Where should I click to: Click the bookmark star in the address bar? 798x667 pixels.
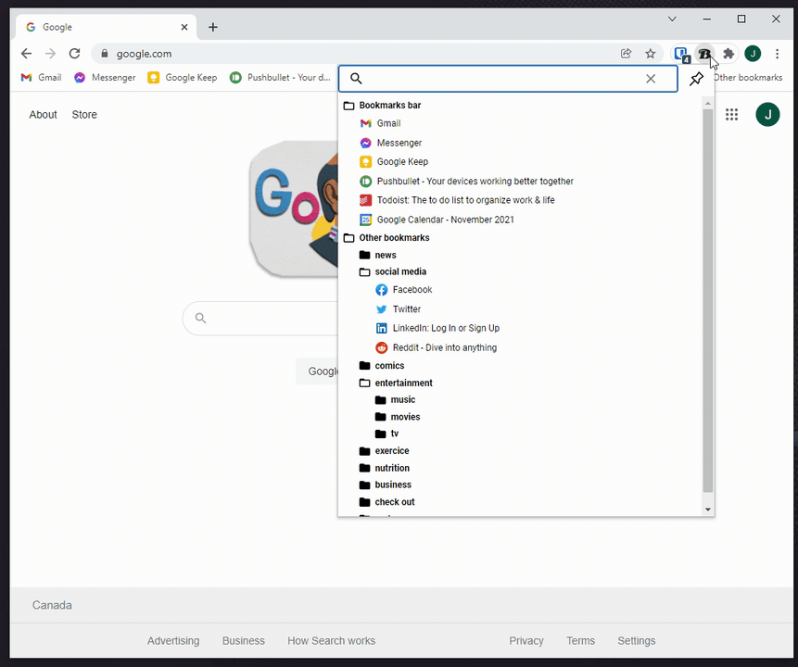point(650,54)
